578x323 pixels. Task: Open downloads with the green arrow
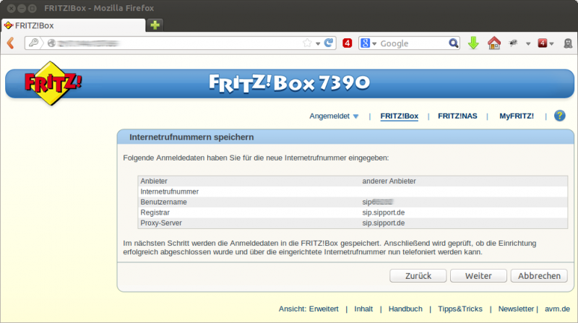pyautogui.click(x=473, y=43)
